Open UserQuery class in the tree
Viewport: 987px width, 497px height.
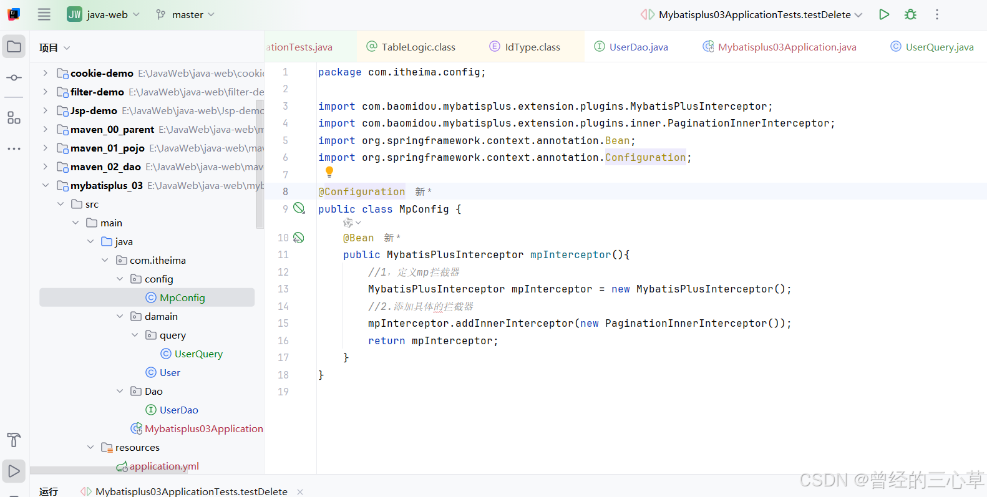click(198, 354)
